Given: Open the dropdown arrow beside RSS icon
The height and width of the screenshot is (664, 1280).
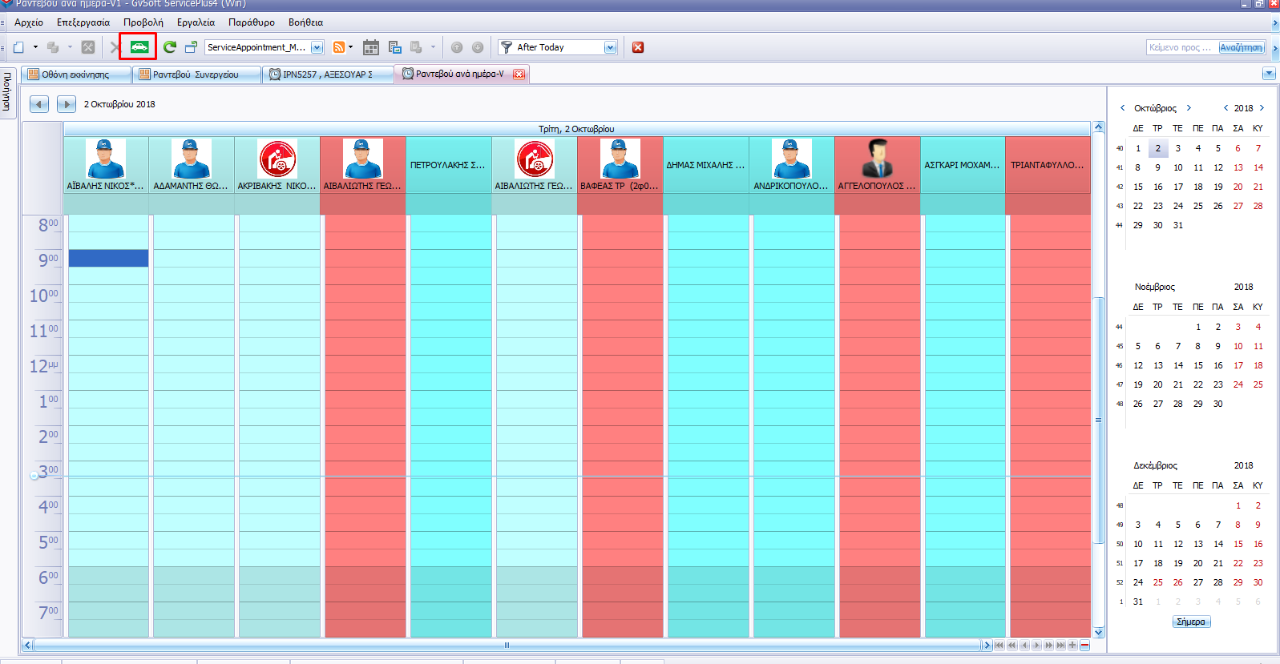Looking at the screenshot, I should (x=351, y=47).
